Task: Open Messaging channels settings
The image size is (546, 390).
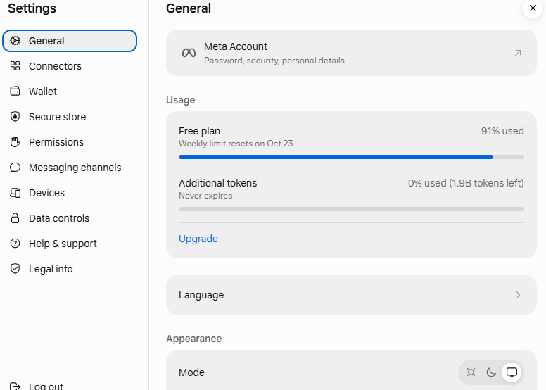Action: click(70, 168)
